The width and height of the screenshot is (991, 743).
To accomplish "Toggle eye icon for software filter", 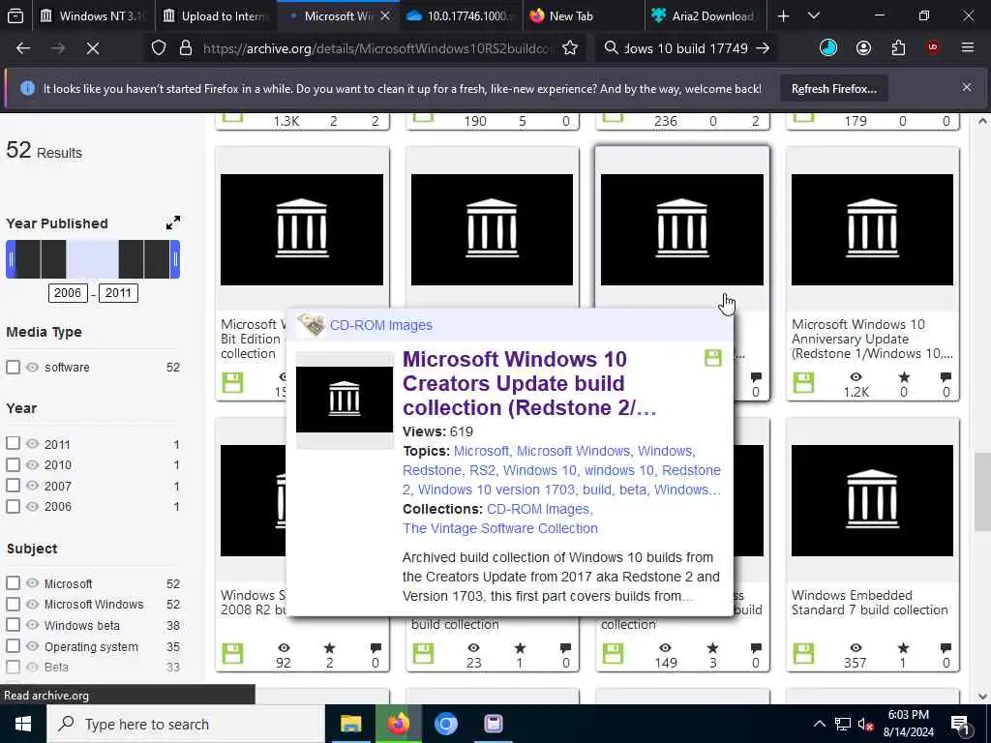I will [x=32, y=367].
